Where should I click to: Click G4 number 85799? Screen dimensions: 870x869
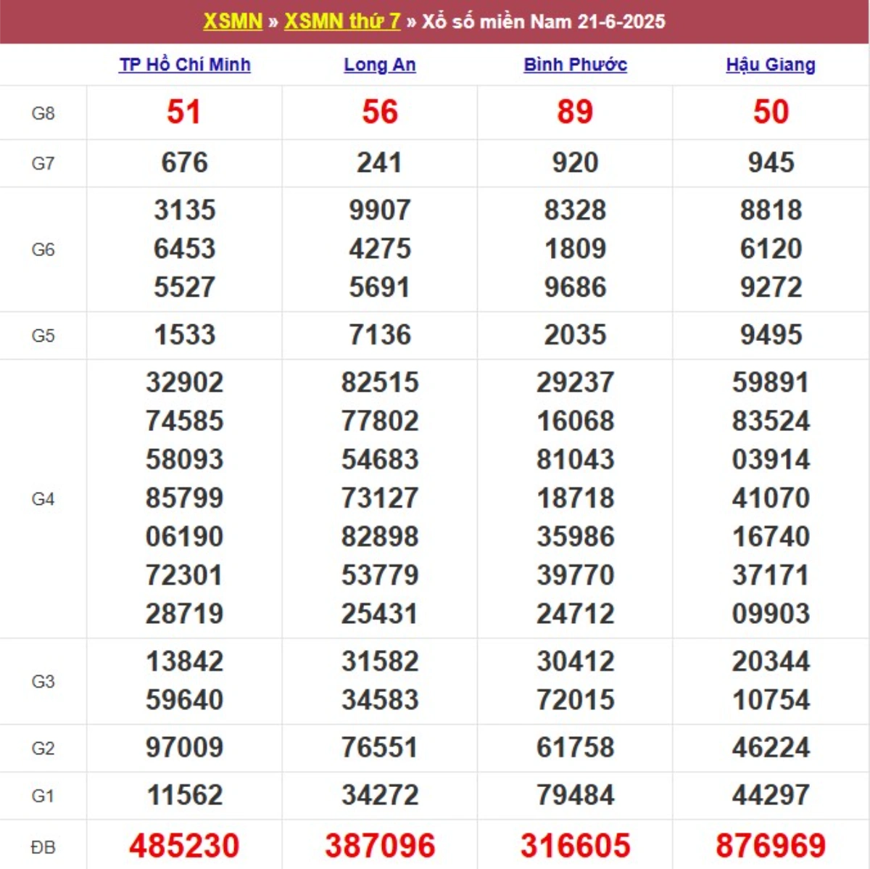click(184, 498)
